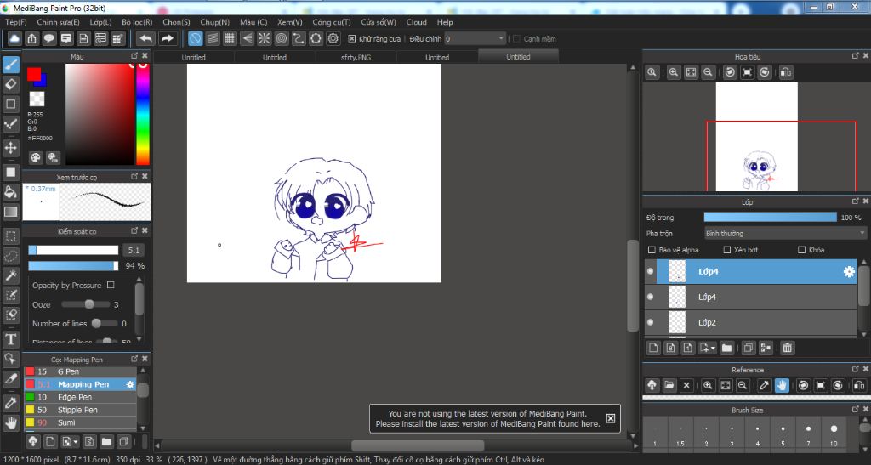
Task: Switch to sfrty.PNG tab
Action: (x=356, y=57)
